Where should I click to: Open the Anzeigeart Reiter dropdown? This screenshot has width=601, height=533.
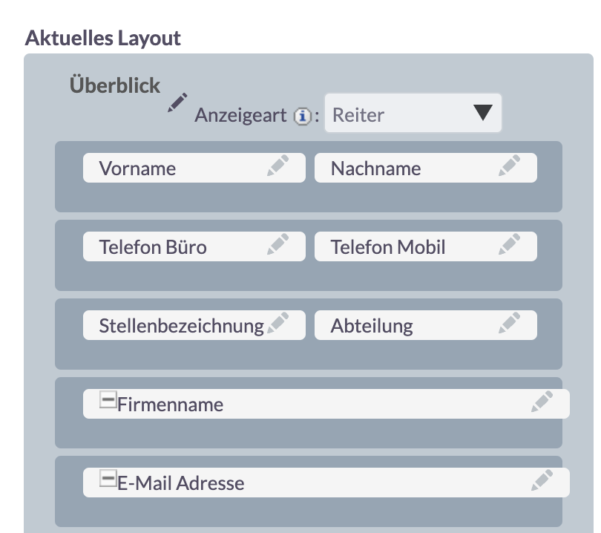[413, 113]
